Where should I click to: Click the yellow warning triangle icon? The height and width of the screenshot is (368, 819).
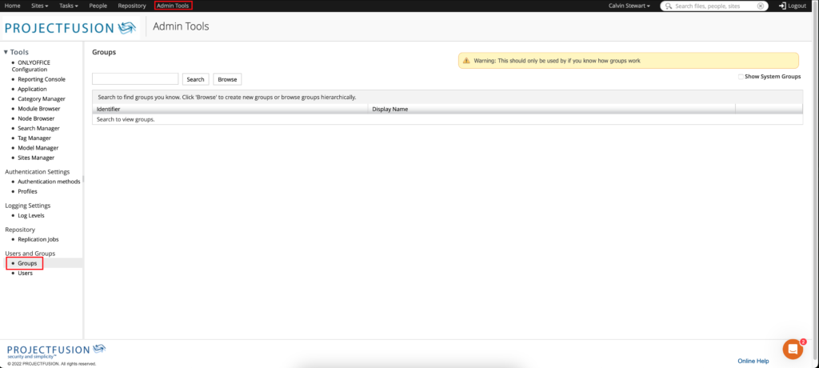coord(466,61)
